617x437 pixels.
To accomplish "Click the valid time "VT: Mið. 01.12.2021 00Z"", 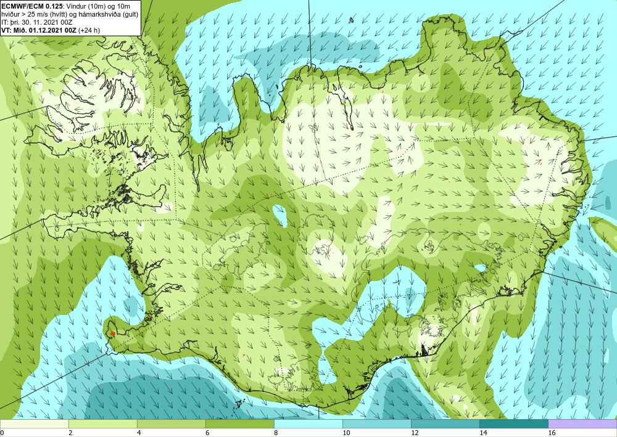I will pyautogui.click(x=39, y=30).
